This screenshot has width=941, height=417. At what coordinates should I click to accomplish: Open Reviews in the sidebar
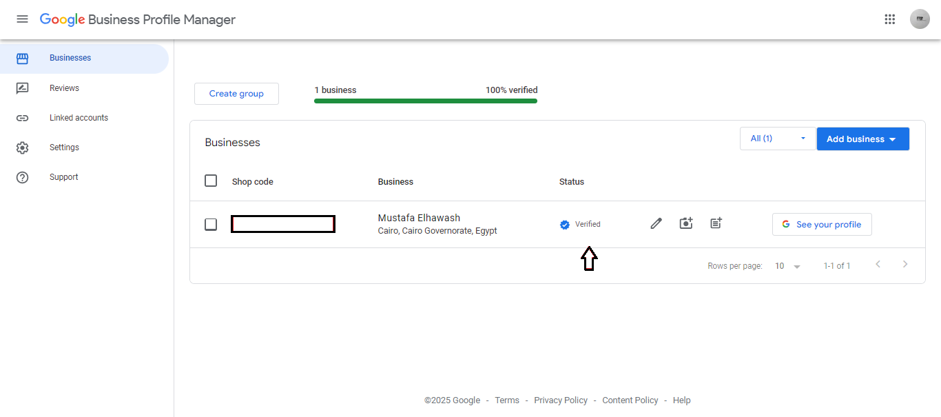coord(64,88)
